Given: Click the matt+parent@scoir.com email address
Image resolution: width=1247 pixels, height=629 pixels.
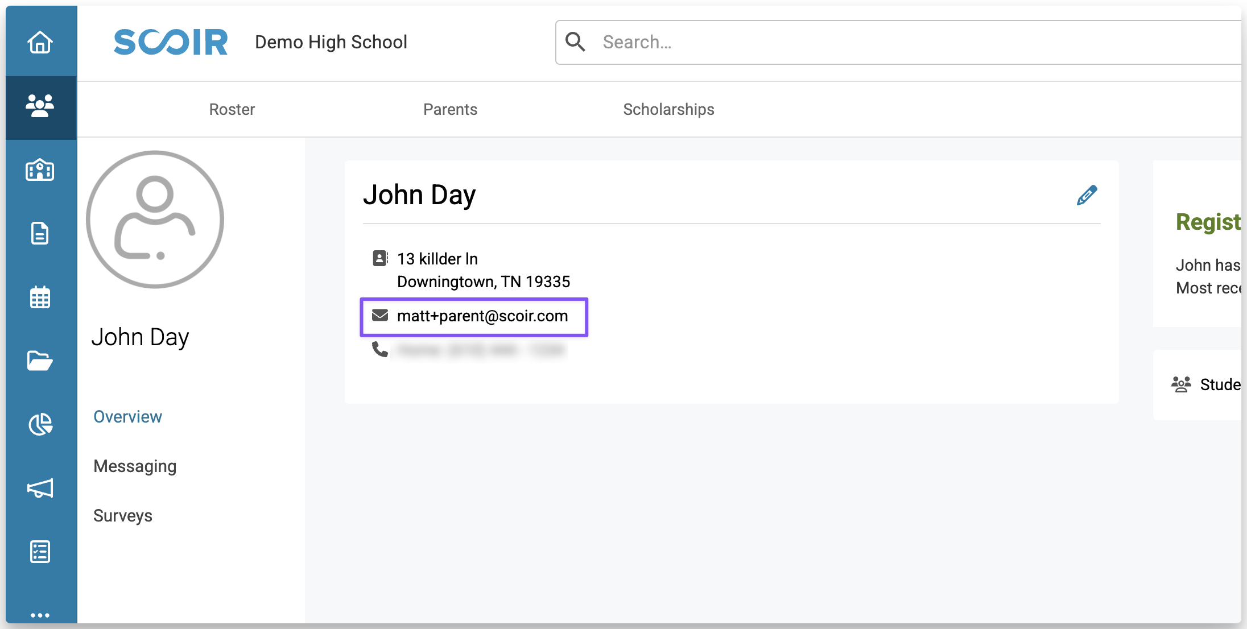Looking at the screenshot, I should click(482, 316).
